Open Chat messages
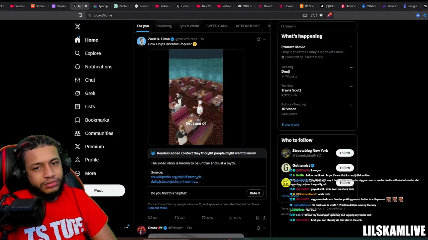This screenshot has height=240, width=428. pos(85,80)
